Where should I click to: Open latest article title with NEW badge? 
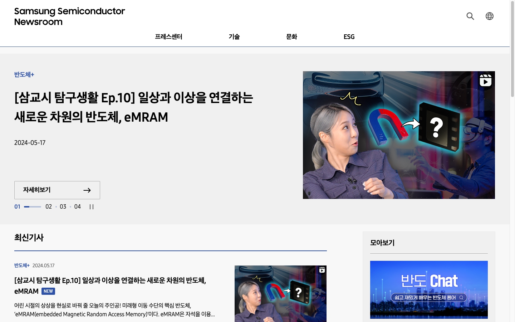(110, 286)
